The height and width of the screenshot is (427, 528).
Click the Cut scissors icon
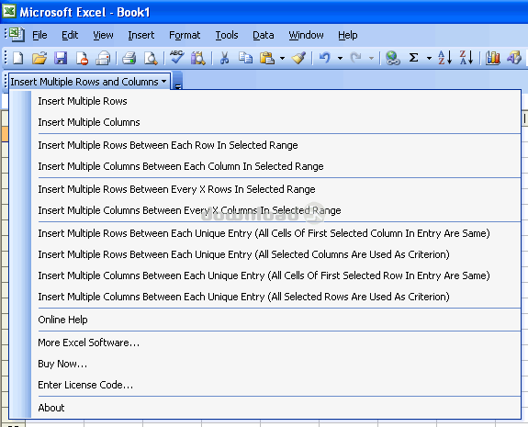224,58
